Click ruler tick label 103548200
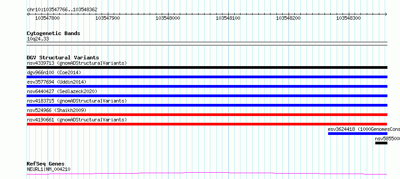400x179 pixels. [288, 18]
